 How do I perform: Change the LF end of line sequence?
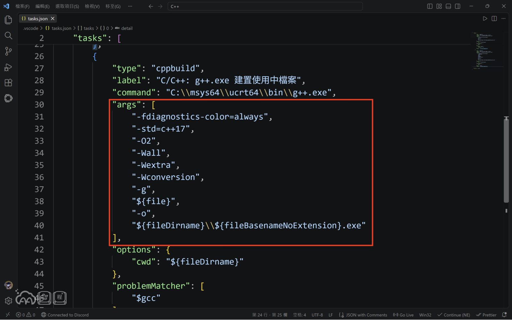click(x=331, y=315)
